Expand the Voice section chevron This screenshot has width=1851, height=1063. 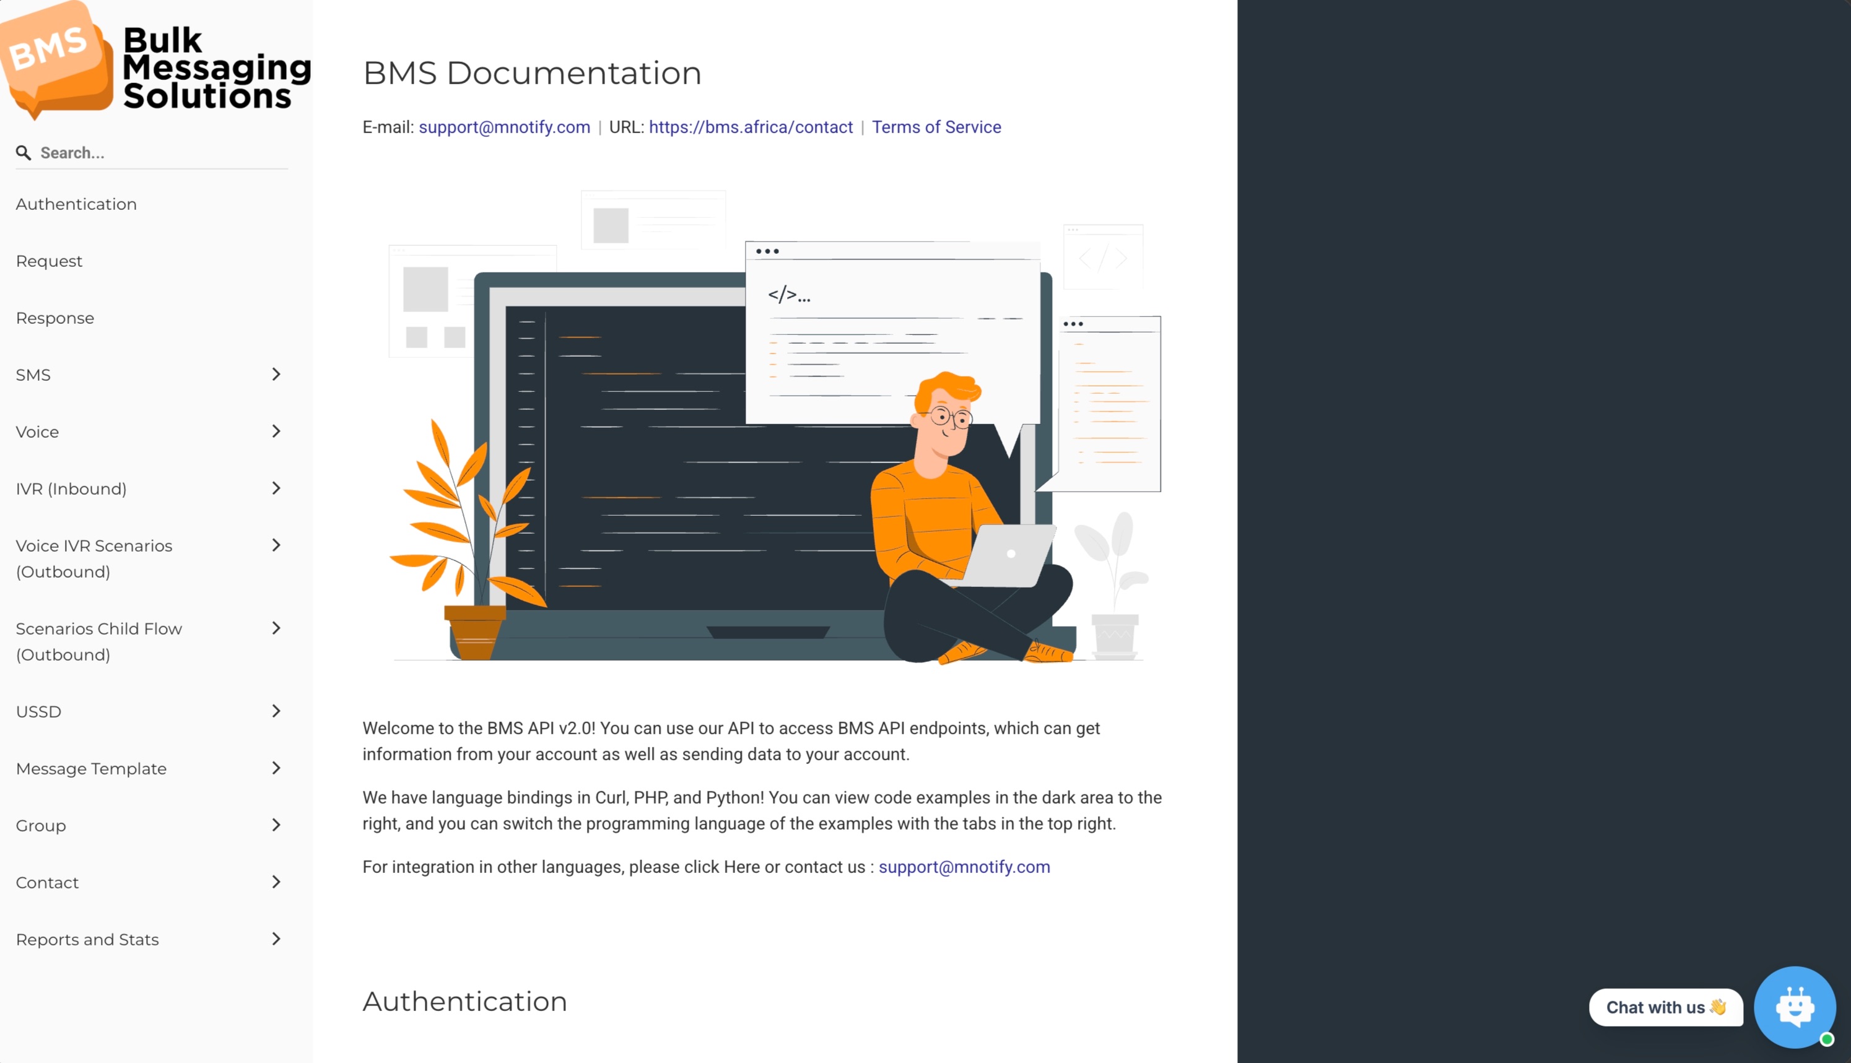[276, 432]
